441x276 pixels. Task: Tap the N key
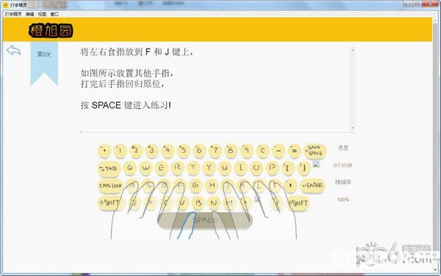pos(214,203)
